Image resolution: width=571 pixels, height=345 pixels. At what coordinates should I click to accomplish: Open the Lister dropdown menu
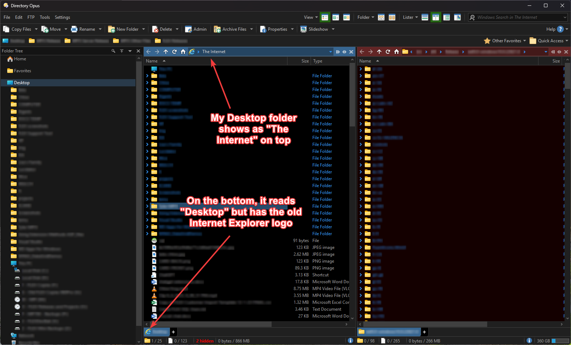[x=410, y=17]
